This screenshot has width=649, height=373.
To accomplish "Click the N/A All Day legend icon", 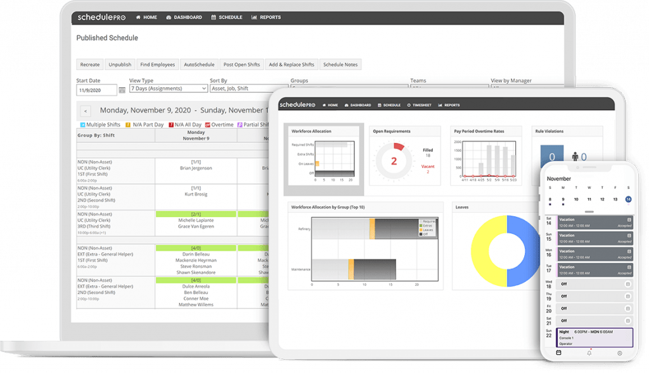I will coord(171,125).
